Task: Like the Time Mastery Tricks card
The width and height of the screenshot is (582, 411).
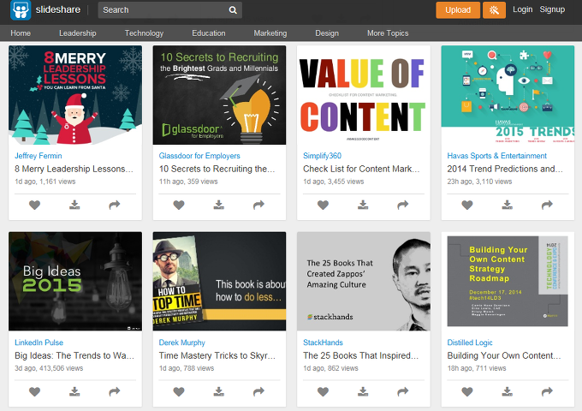Action: [x=179, y=391]
